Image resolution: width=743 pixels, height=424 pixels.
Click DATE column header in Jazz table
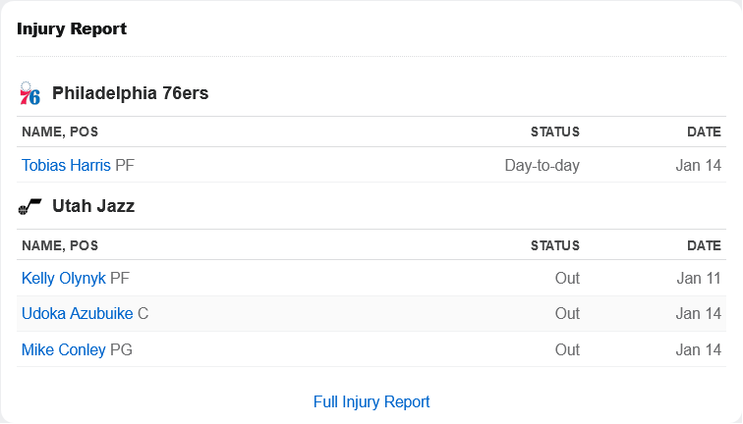click(704, 245)
